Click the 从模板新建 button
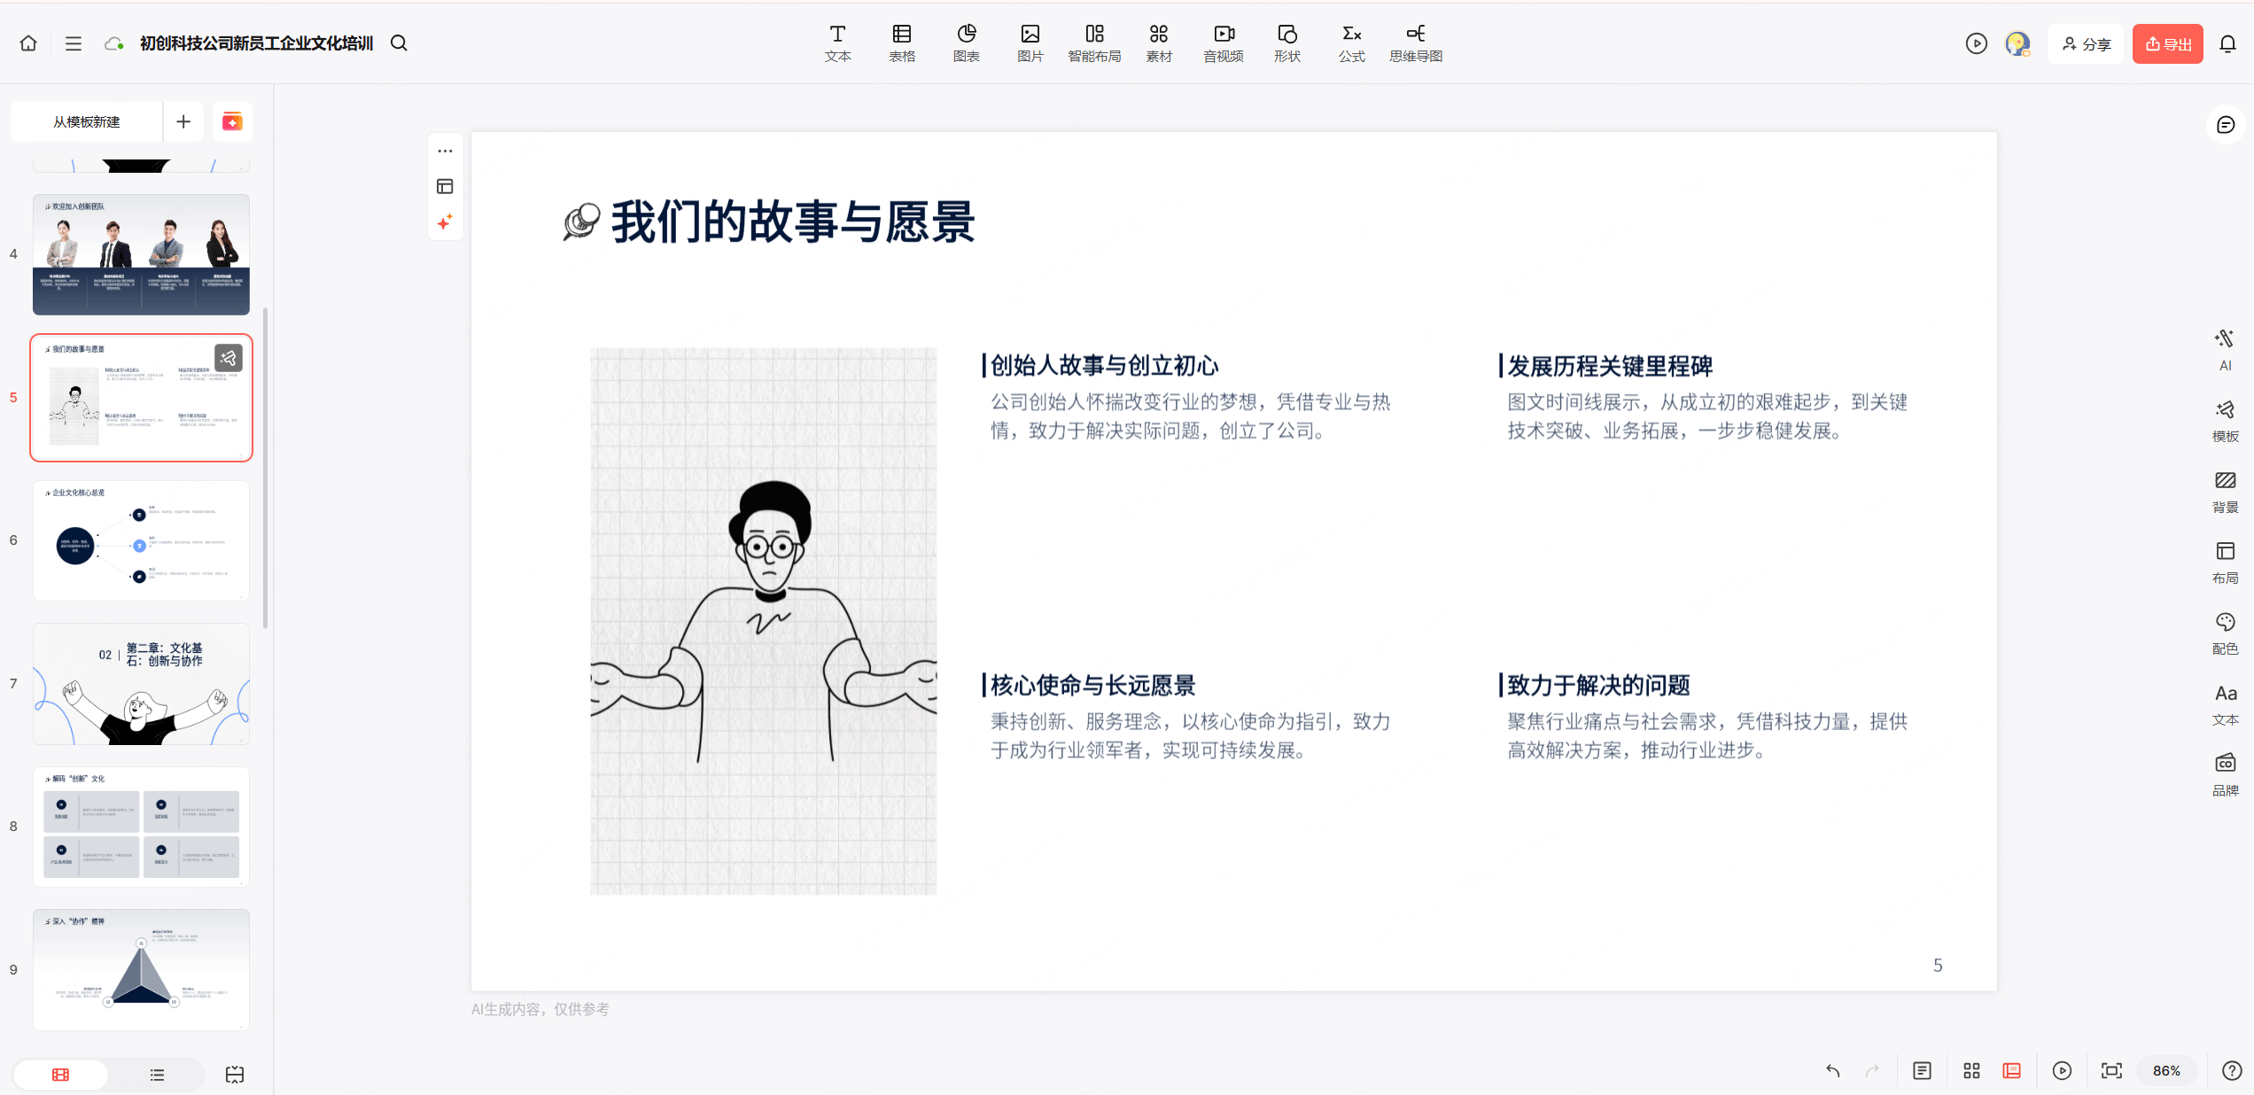 [86, 121]
